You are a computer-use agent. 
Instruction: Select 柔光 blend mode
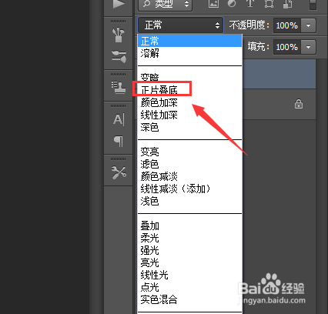190,238
